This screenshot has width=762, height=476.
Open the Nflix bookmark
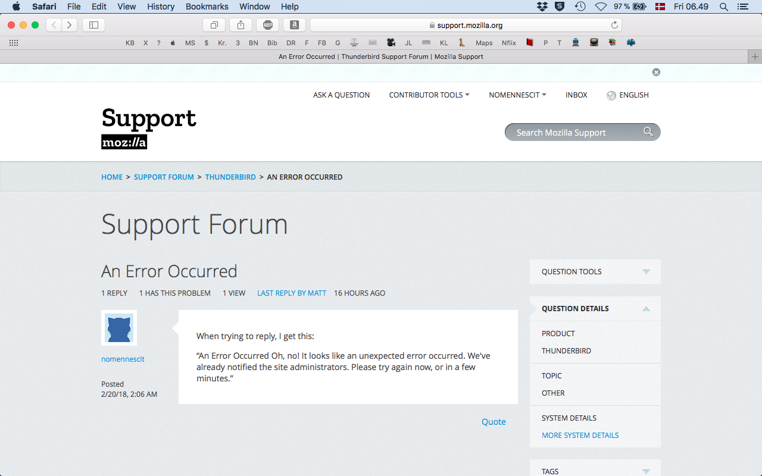pos(509,43)
